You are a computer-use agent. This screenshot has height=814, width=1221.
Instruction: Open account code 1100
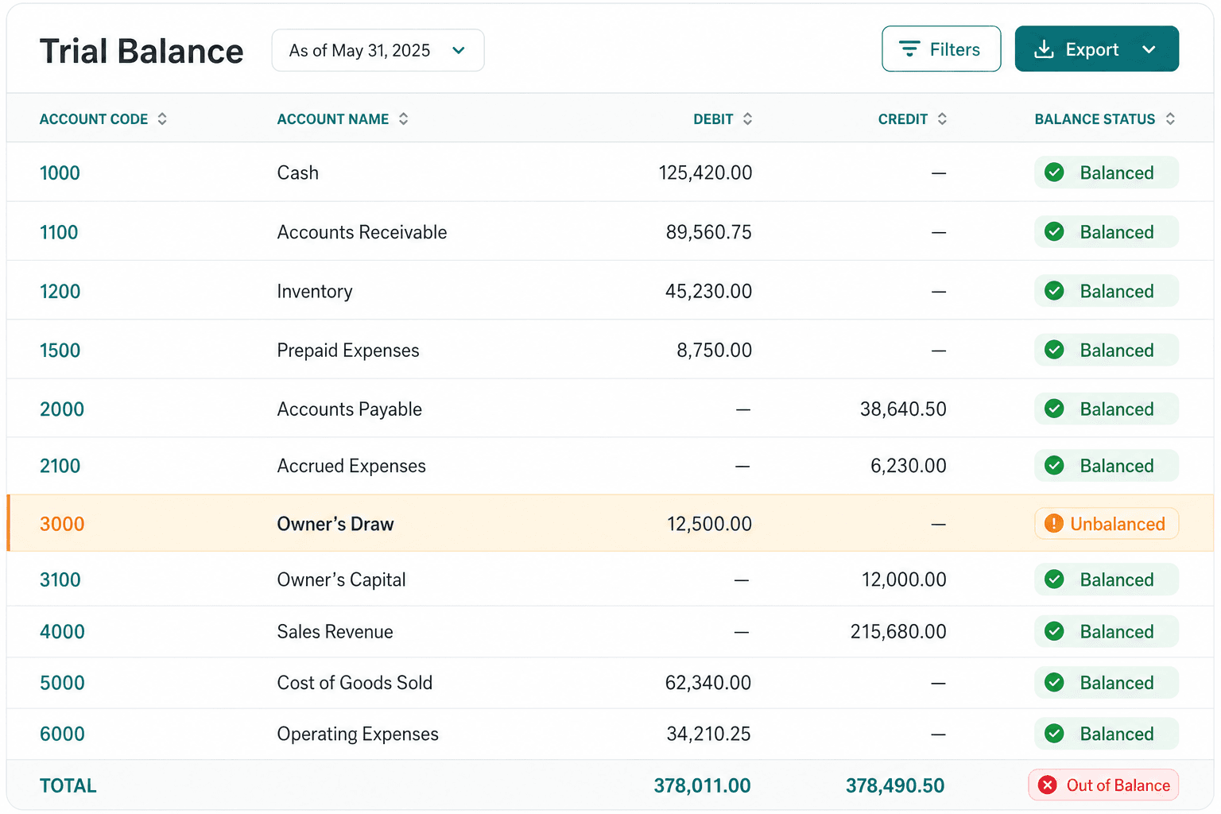[59, 232]
